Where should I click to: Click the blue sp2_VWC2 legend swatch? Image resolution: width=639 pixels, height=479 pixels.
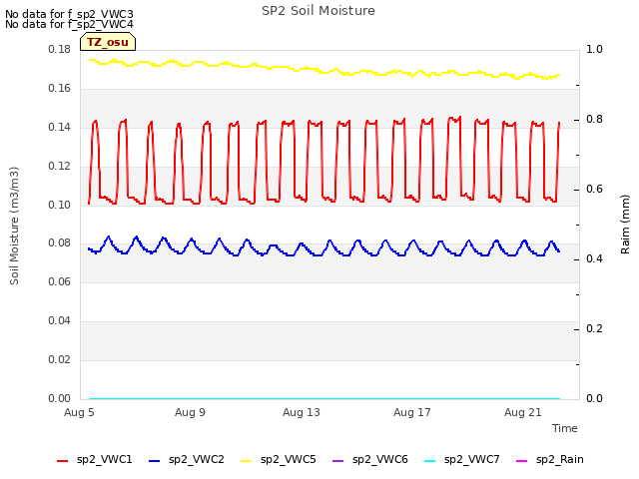click(x=154, y=461)
